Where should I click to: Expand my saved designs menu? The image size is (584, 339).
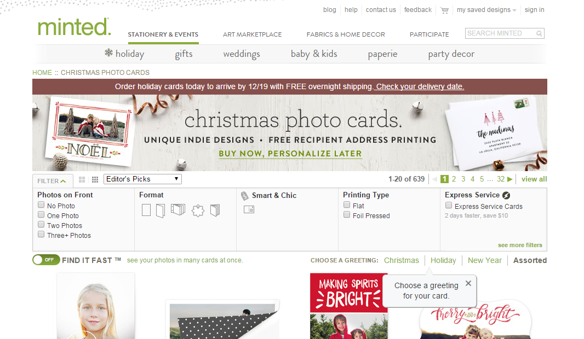pyautogui.click(x=486, y=10)
